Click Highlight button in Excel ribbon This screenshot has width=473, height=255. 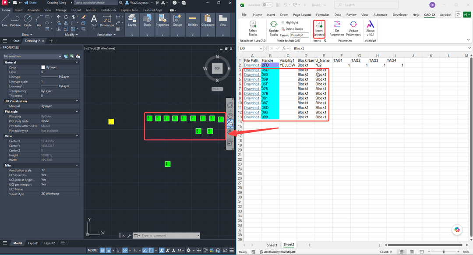[289, 22]
